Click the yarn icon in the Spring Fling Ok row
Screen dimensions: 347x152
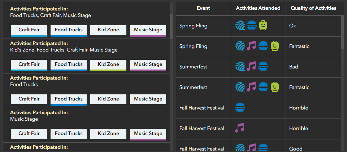pyautogui.click(x=240, y=26)
